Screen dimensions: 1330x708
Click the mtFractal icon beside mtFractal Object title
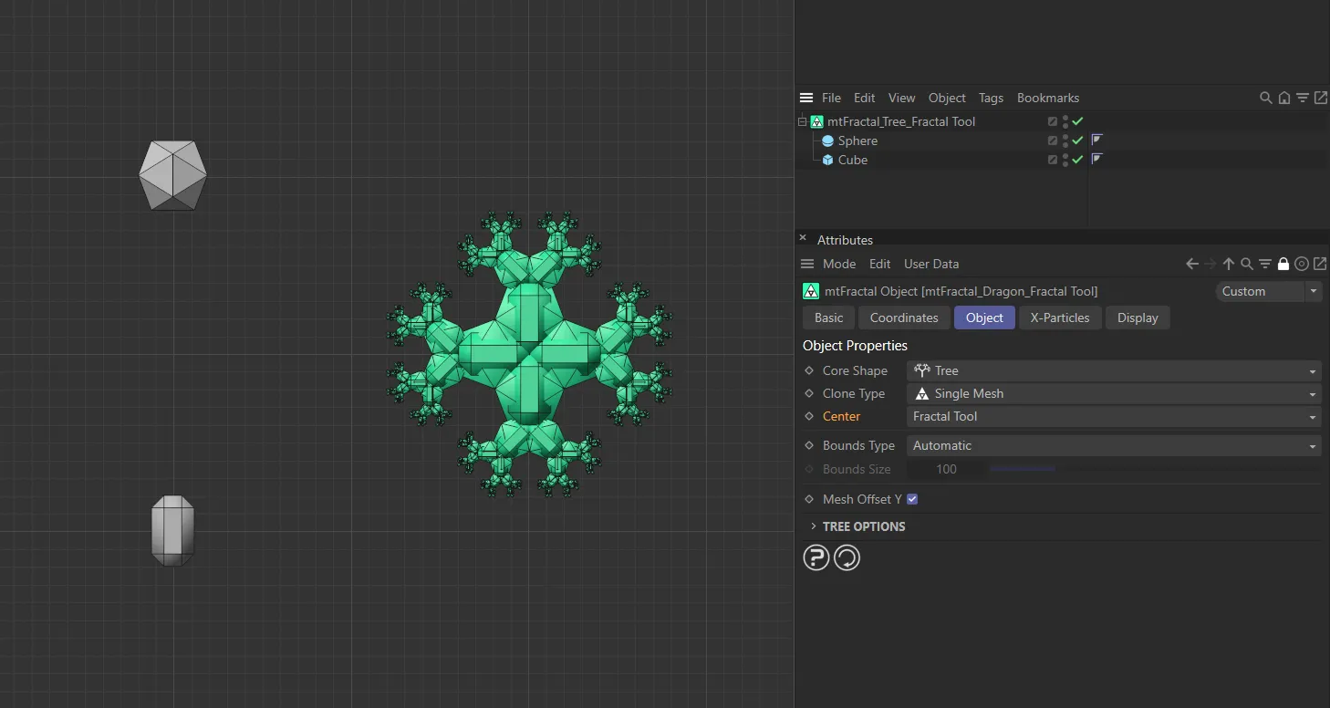[x=811, y=290]
